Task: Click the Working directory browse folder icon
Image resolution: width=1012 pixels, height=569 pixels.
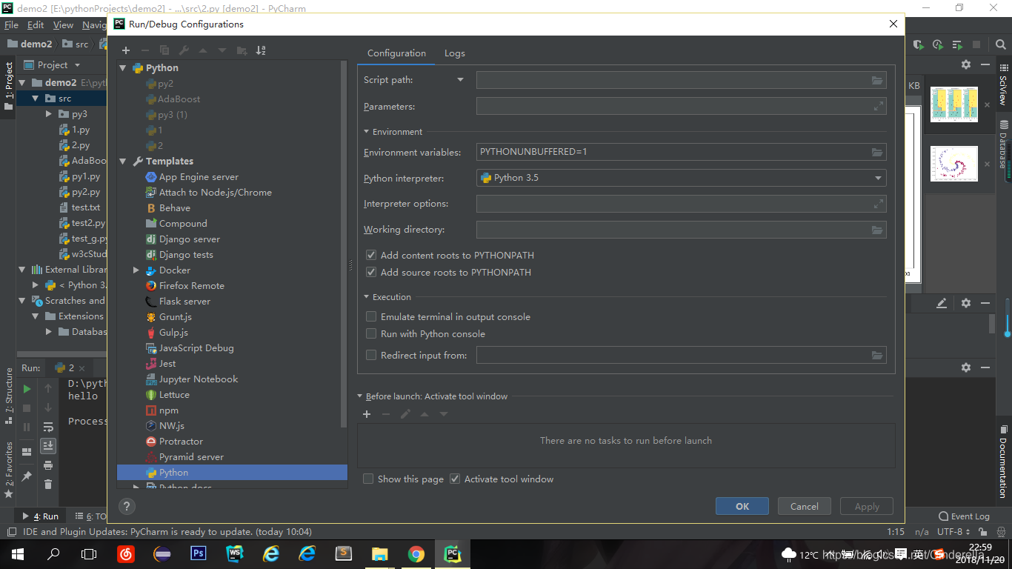Action: point(877,230)
